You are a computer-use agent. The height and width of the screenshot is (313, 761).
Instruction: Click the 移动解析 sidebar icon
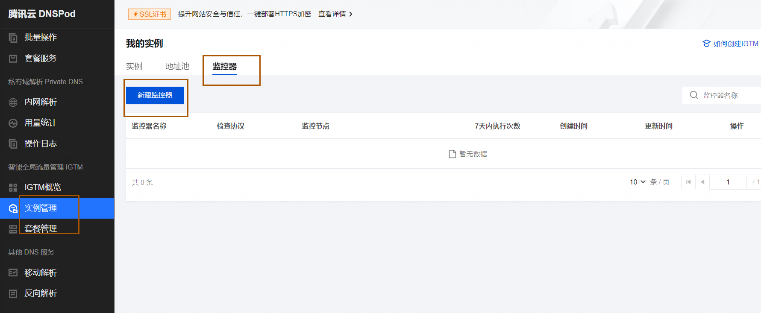coord(13,272)
